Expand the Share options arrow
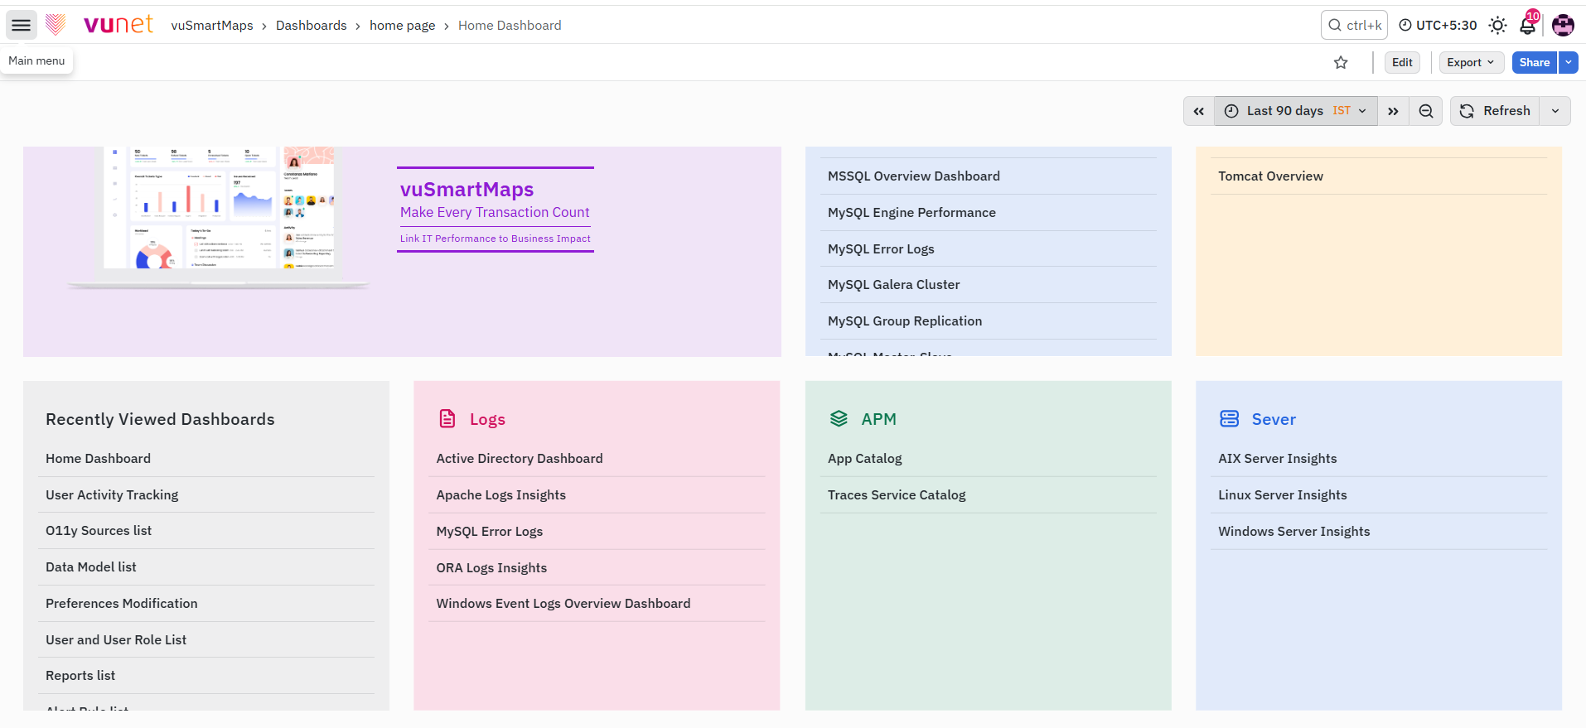Screen dimensions: 1586x728 point(1569,63)
